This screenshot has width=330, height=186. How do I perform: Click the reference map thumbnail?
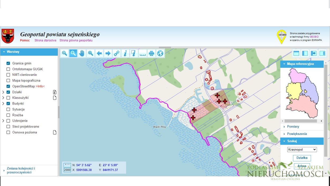click(302, 93)
